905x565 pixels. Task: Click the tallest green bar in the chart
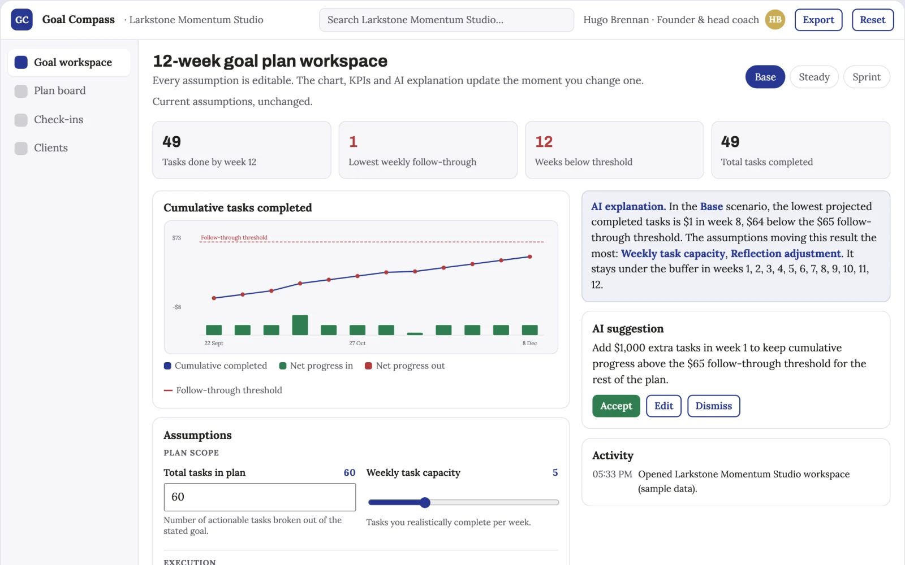[x=300, y=325]
